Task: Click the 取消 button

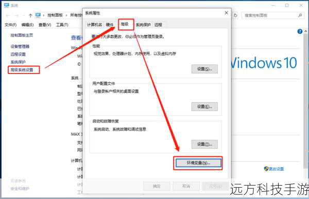Action: 186,186
